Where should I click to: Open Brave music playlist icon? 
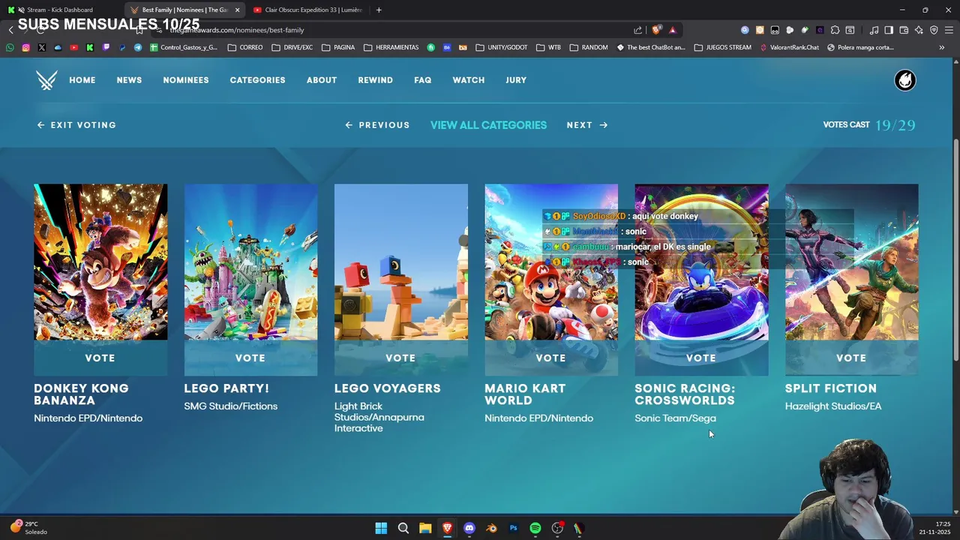(874, 30)
